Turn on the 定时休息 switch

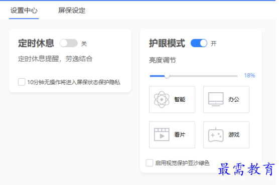69,43
